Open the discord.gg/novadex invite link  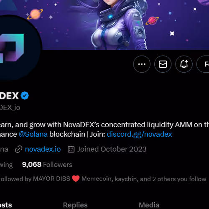coord(139,135)
